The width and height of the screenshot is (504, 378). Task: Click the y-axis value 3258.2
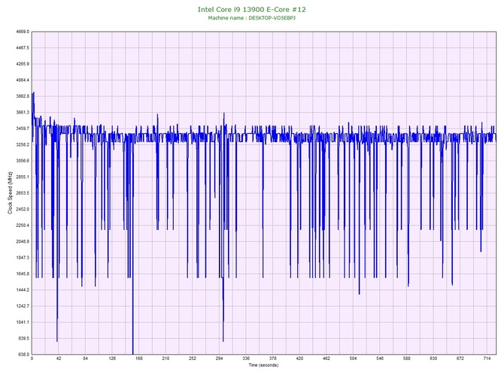[23, 145]
